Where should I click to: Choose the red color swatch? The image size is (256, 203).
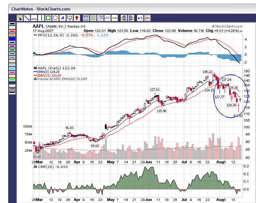12,31
